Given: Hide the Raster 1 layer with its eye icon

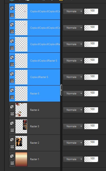Looking at the screenshot, I should coord(12,163).
